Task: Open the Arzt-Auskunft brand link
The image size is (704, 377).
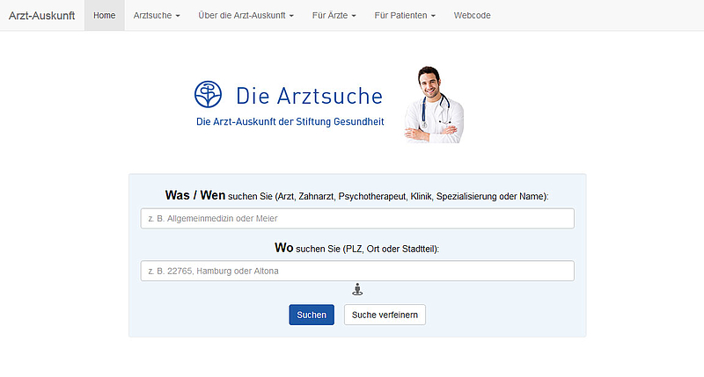Action: (41, 15)
